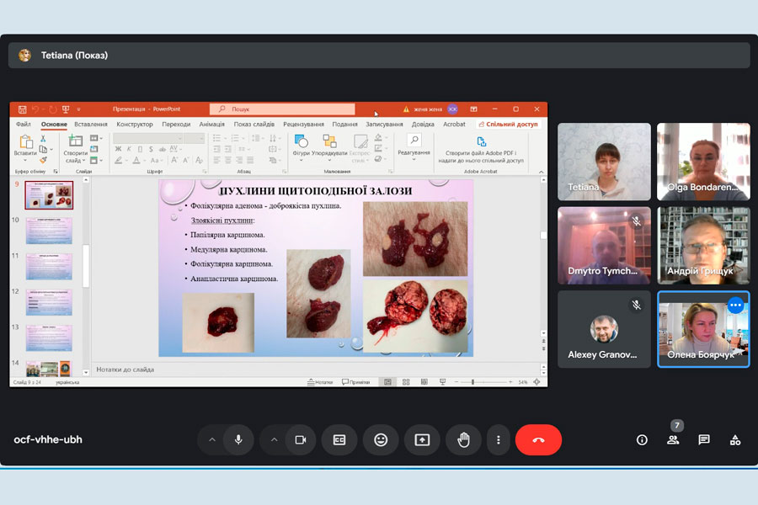Open the emoji reactions panel
758x505 pixels.
[x=381, y=439]
